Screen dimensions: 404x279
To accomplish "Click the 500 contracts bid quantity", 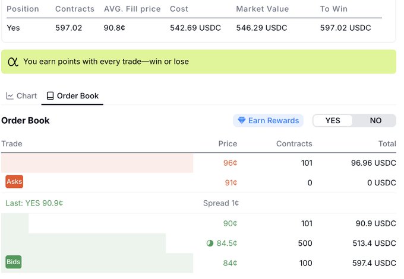I will [x=305, y=243].
